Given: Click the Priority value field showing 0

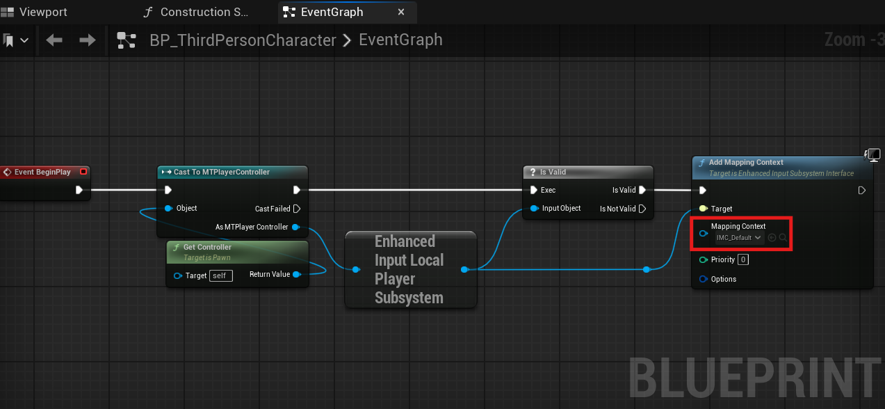Looking at the screenshot, I should point(743,259).
